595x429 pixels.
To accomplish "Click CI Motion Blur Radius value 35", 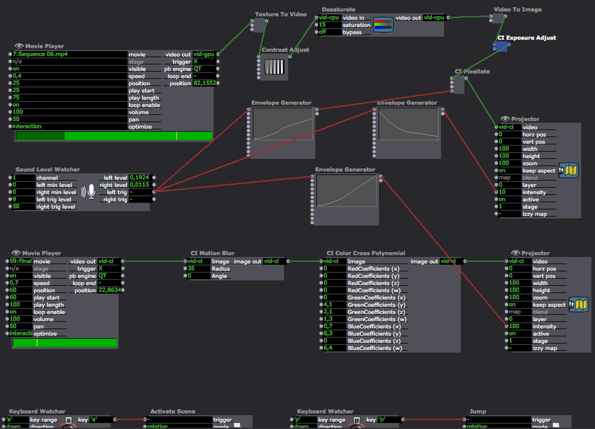I will 199,268.
